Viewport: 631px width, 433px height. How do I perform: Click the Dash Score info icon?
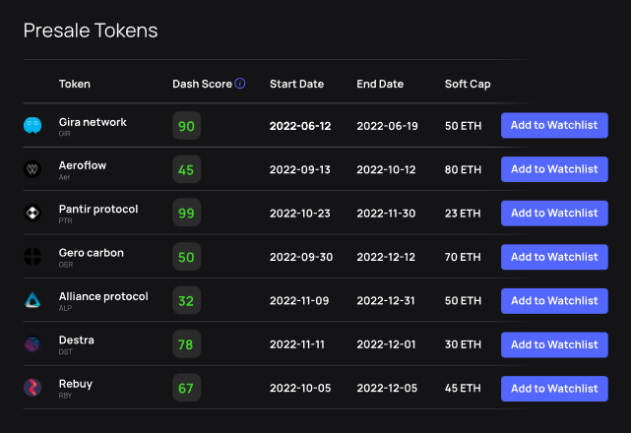click(x=240, y=84)
